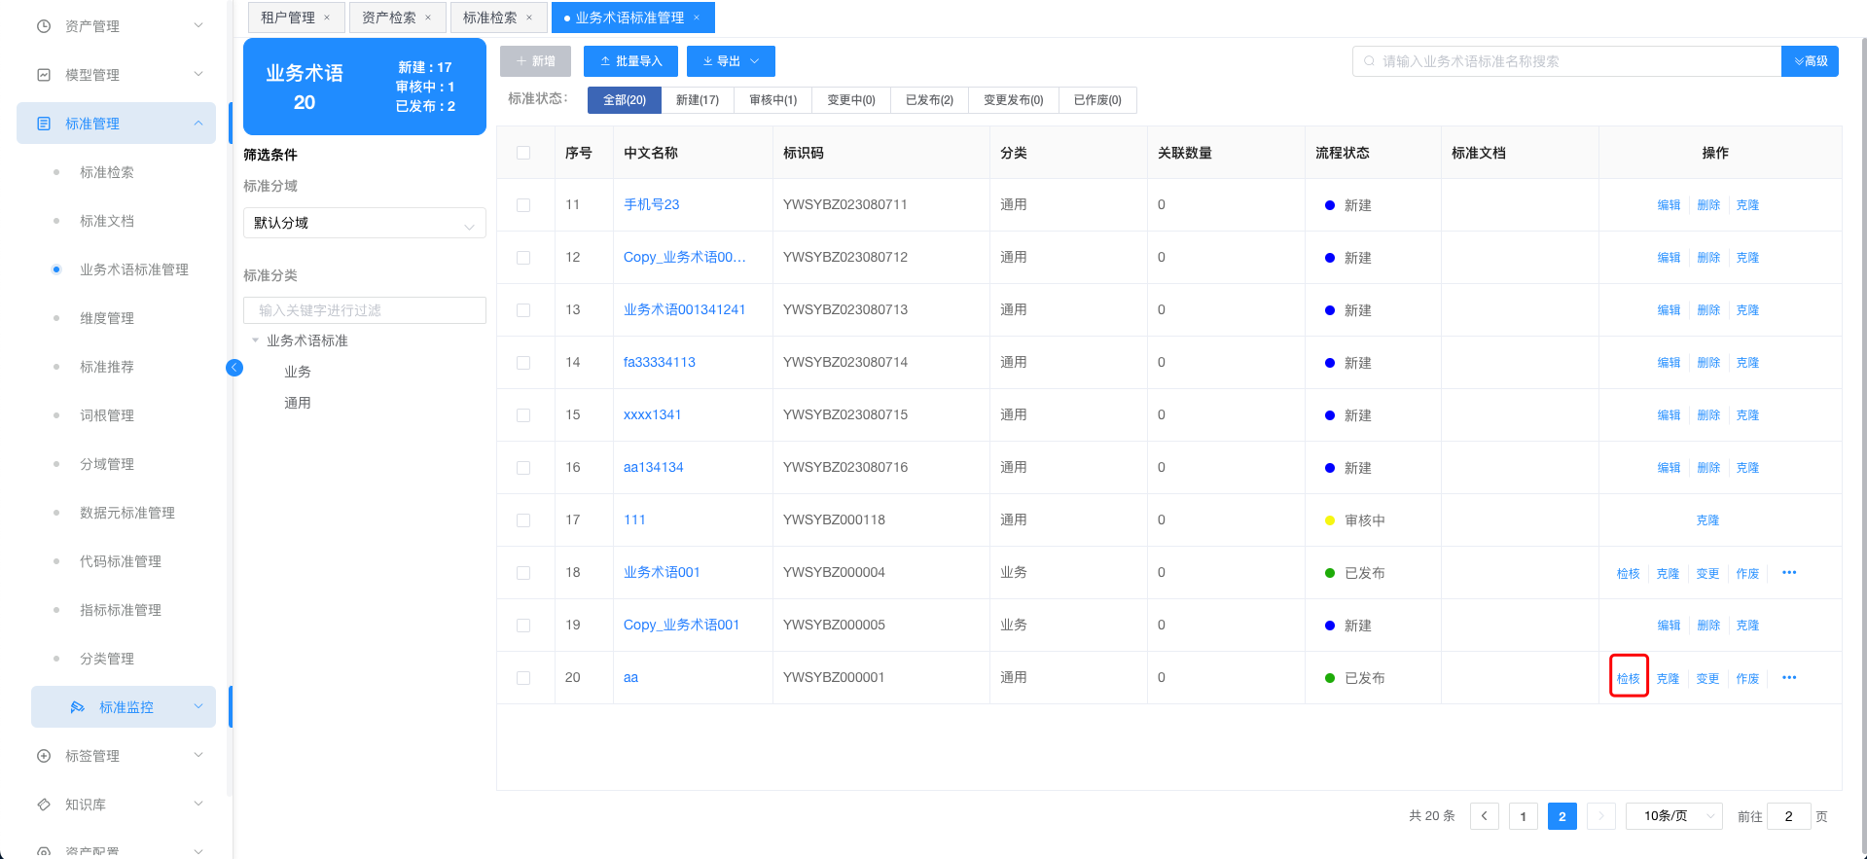Filter by 已发布(2) status tab
This screenshot has height=859, width=1867.
coord(929,100)
